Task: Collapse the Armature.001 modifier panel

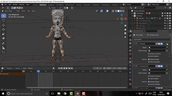Action: (x=134, y=66)
